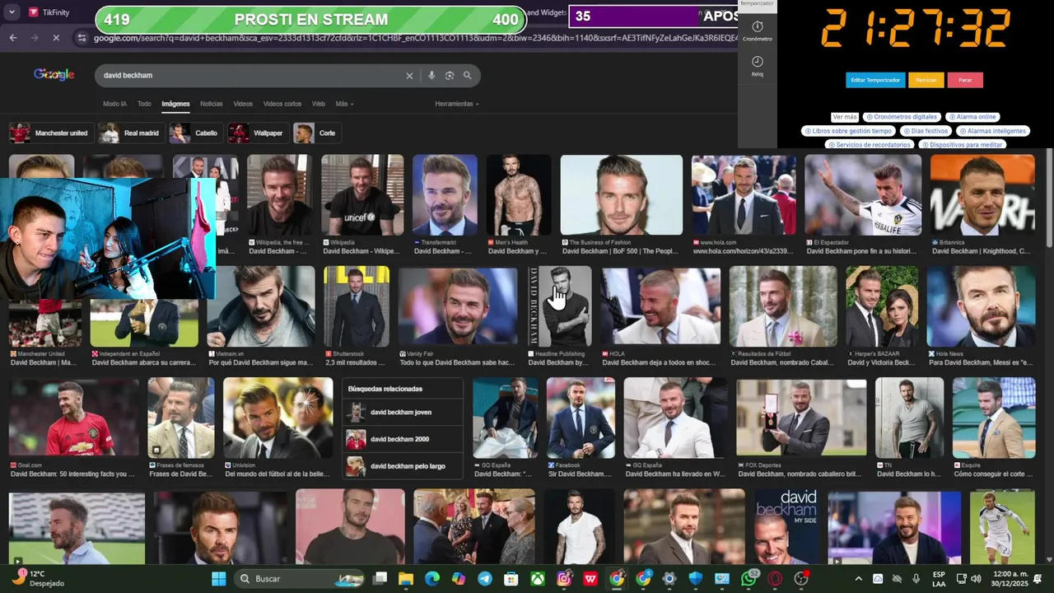The width and height of the screenshot is (1054, 593).
Task: Filter by Cabello chip
Action: tap(195, 133)
